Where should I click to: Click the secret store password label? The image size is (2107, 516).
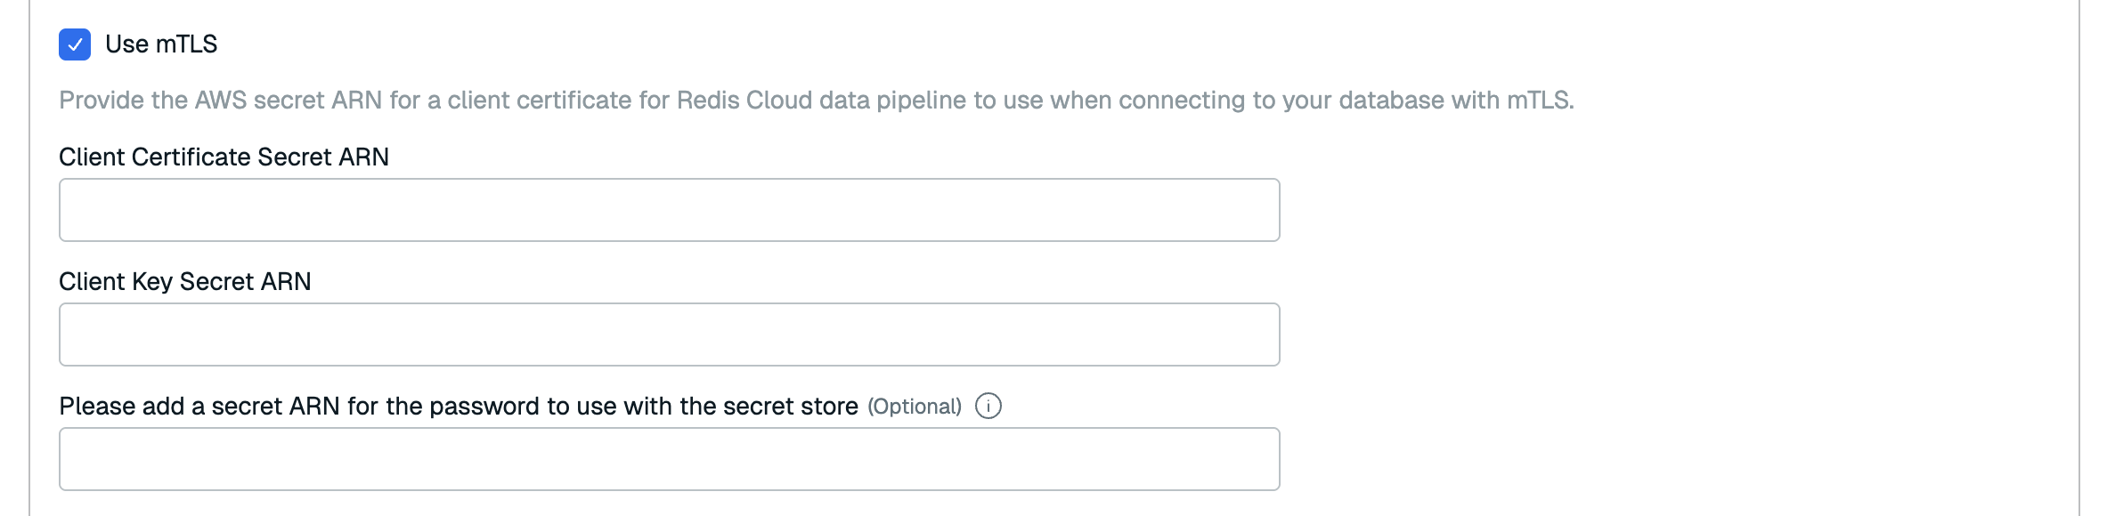click(x=458, y=407)
